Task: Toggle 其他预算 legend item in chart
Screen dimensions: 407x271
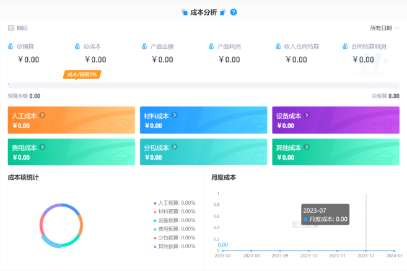Action: pos(174,246)
